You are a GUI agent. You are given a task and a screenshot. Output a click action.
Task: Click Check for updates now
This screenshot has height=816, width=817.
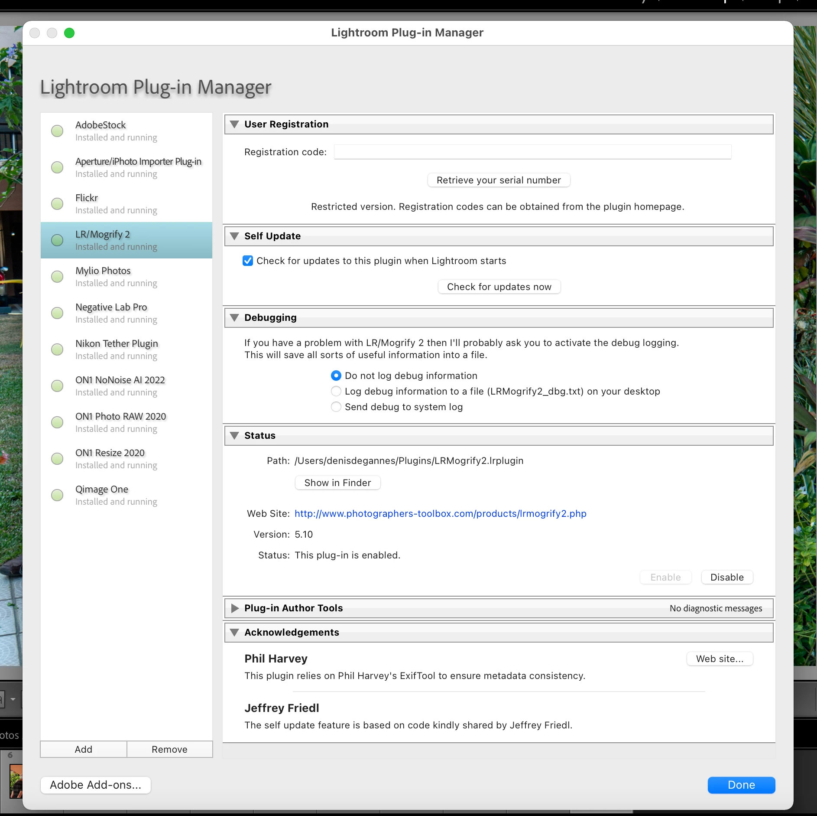(x=499, y=287)
